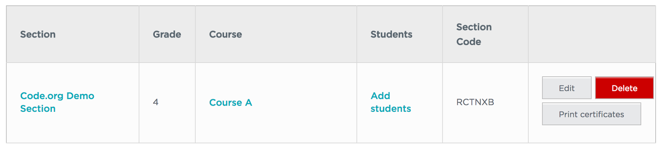Click the word "Add" in the Students cell
Viewport: 664px width, 150px height.
coord(380,96)
